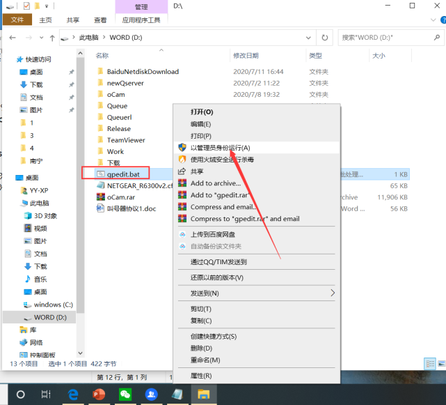
Task: Open windows (C:) drive in navigation pane
Action: click(x=54, y=305)
